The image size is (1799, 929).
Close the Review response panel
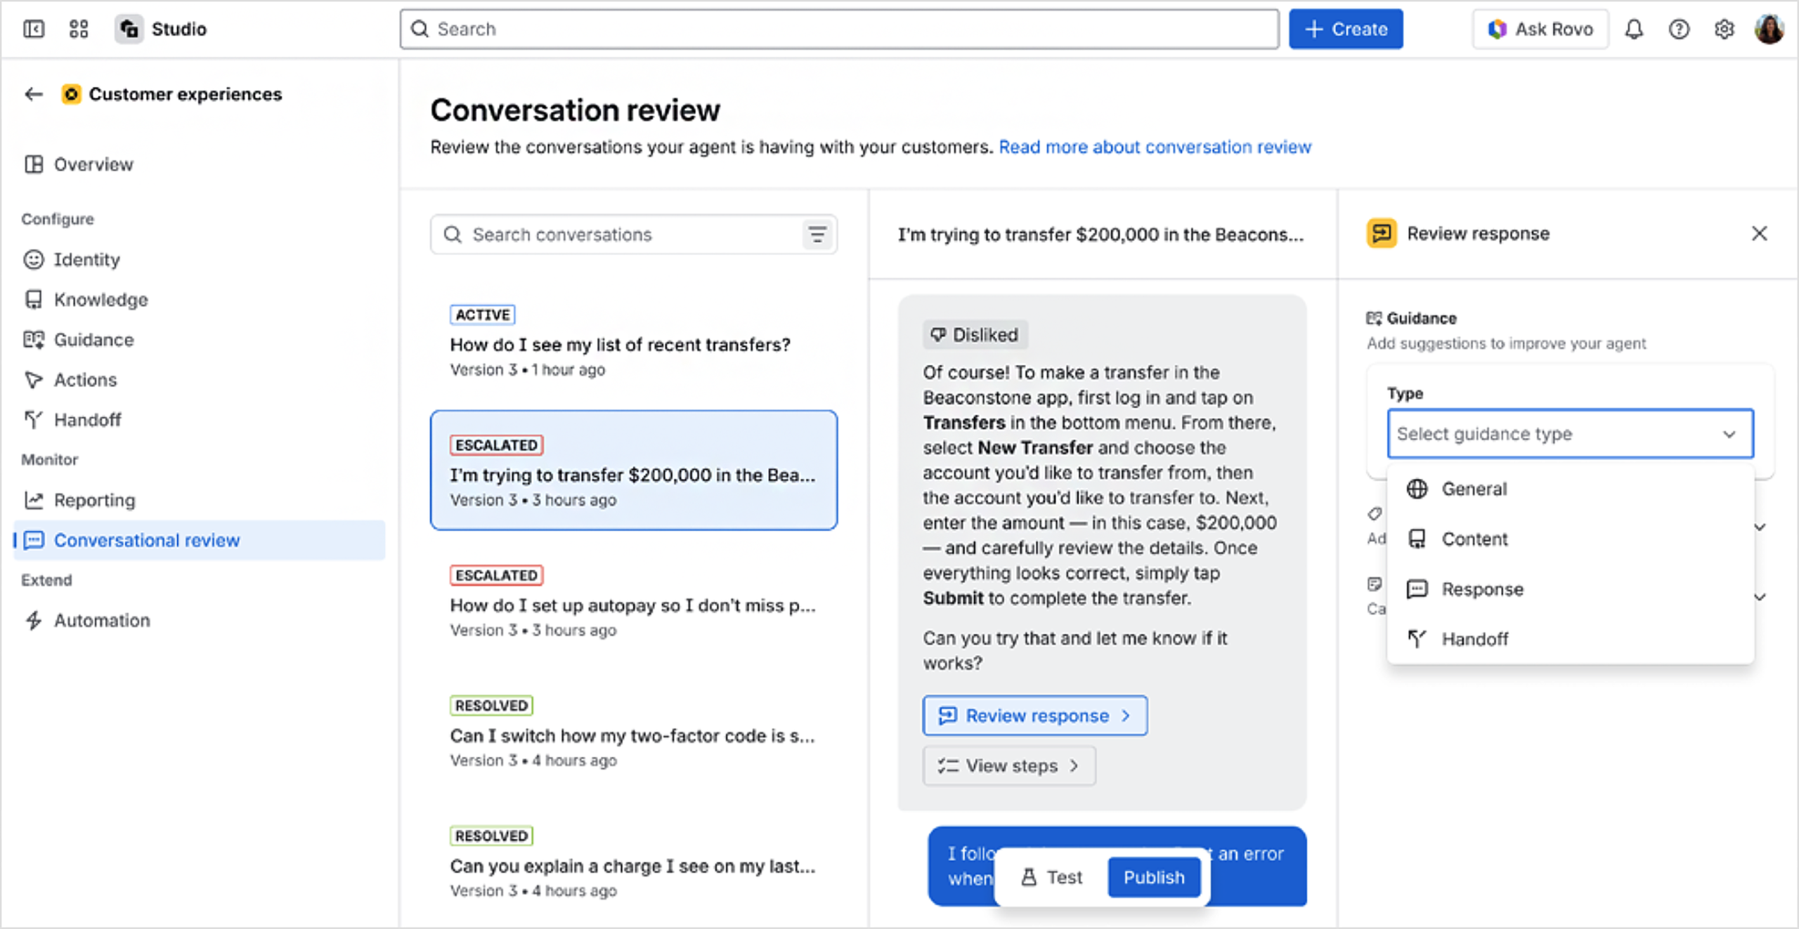[1759, 233]
